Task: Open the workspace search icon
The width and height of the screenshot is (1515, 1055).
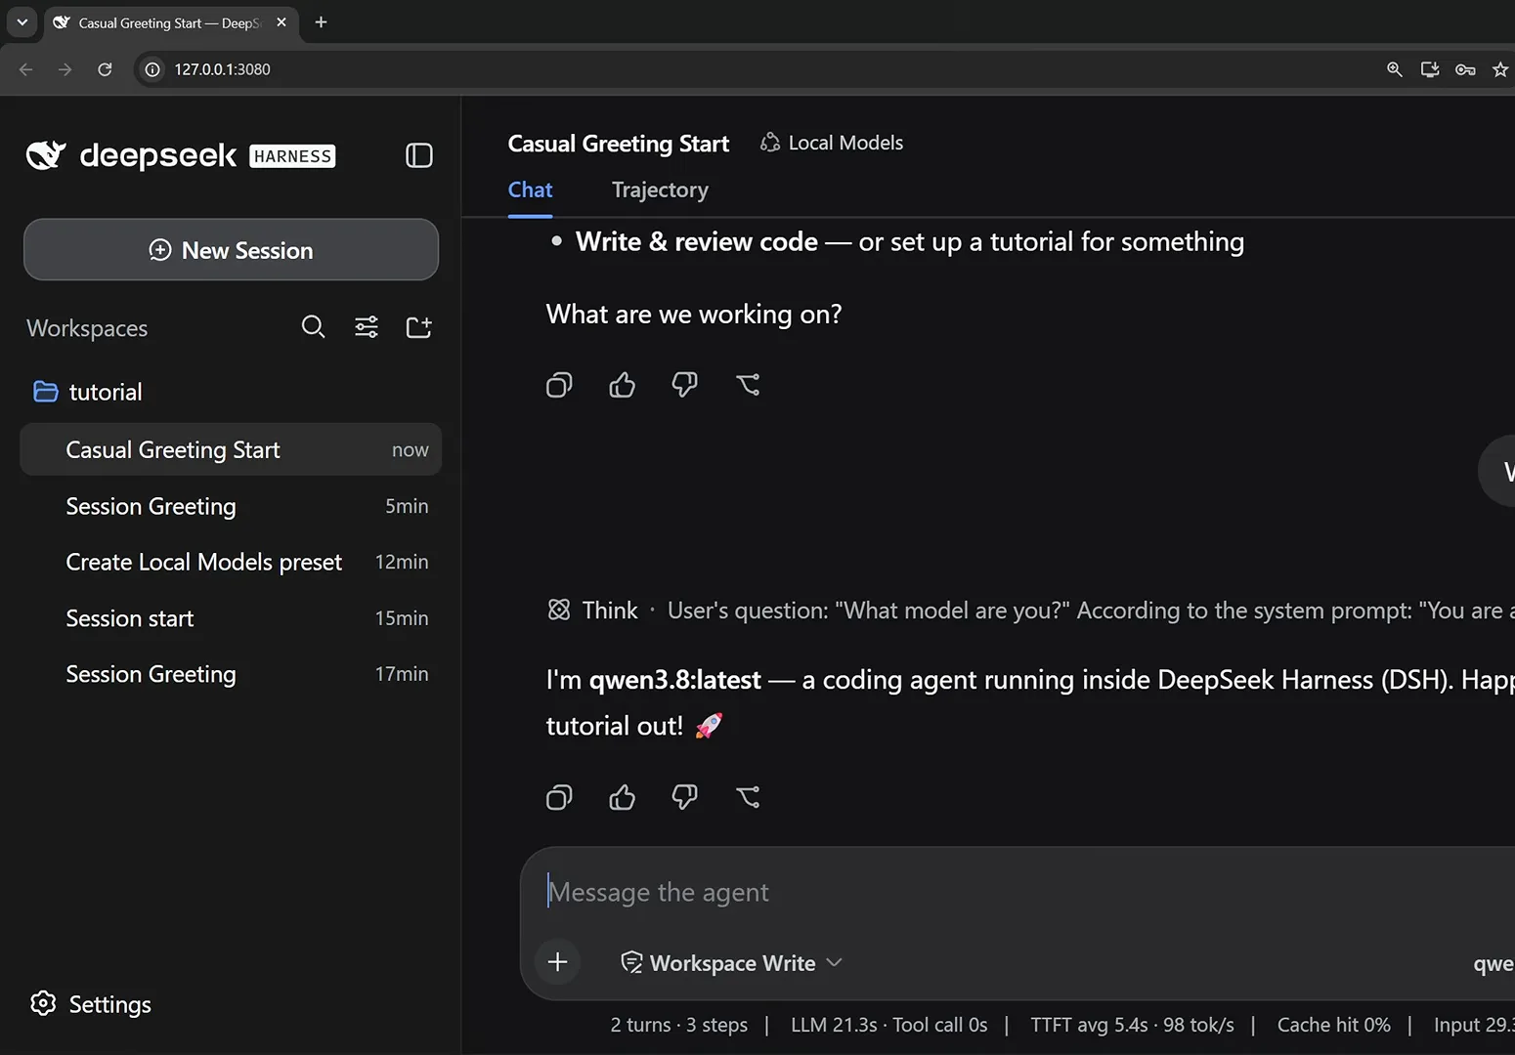Action: point(313,326)
